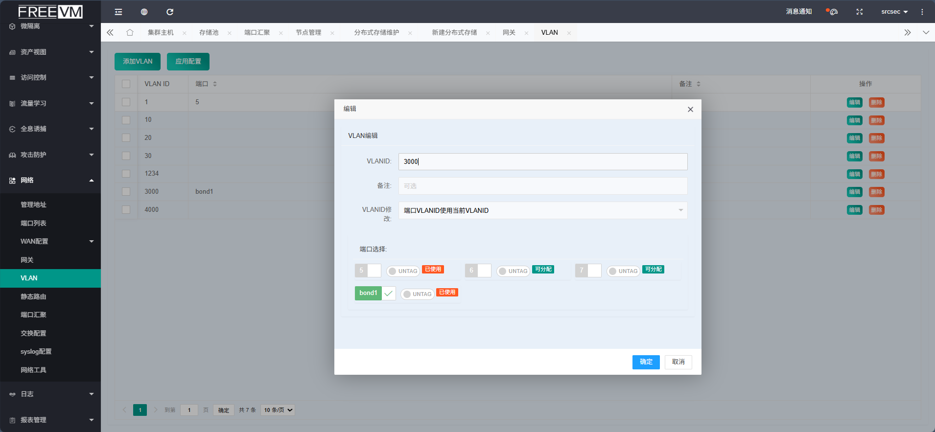Screen dimensions: 935x432
Task: Click the 取消 button
Action: tap(678, 362)
